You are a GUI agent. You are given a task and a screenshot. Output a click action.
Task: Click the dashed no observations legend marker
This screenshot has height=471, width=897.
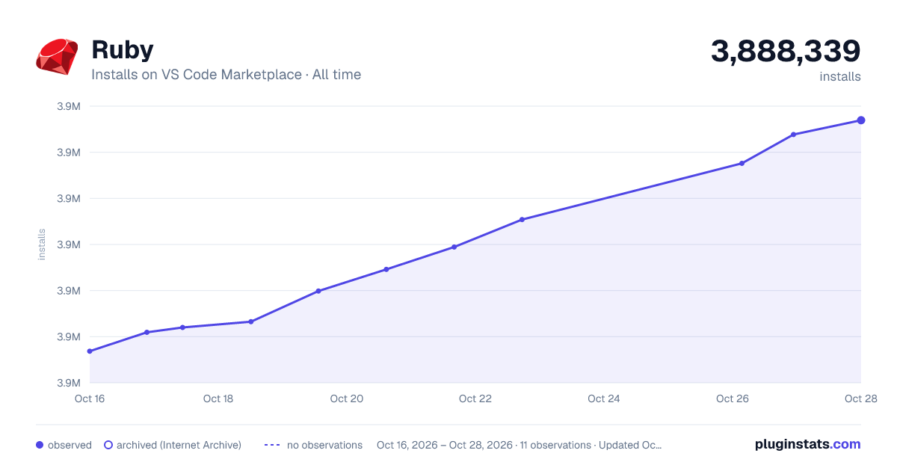272,445
